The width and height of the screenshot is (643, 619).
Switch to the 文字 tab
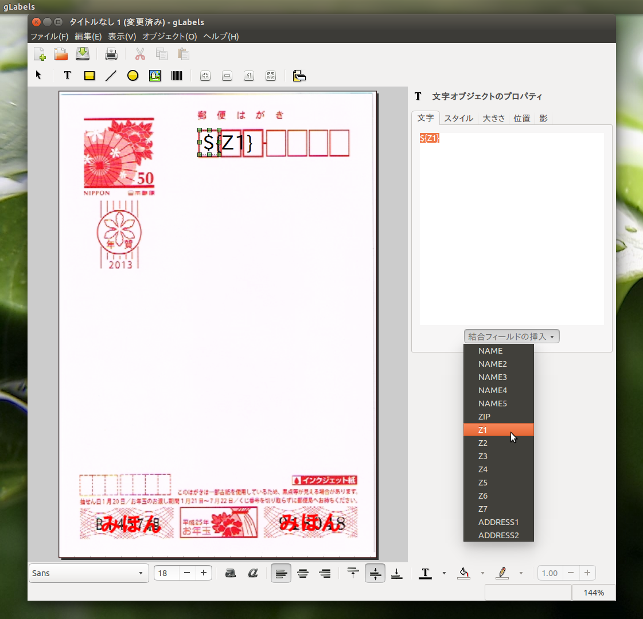(426, 118)
